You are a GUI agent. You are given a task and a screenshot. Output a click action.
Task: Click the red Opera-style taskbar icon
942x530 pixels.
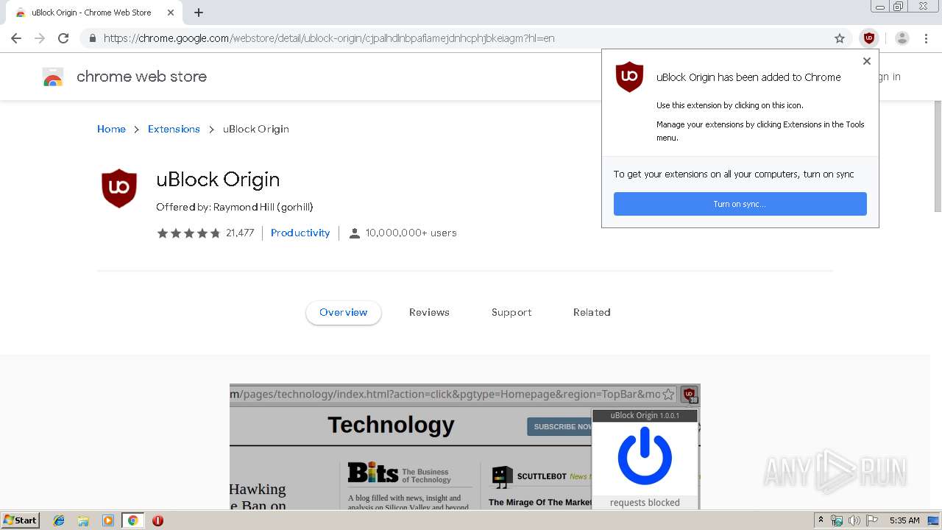157,520
